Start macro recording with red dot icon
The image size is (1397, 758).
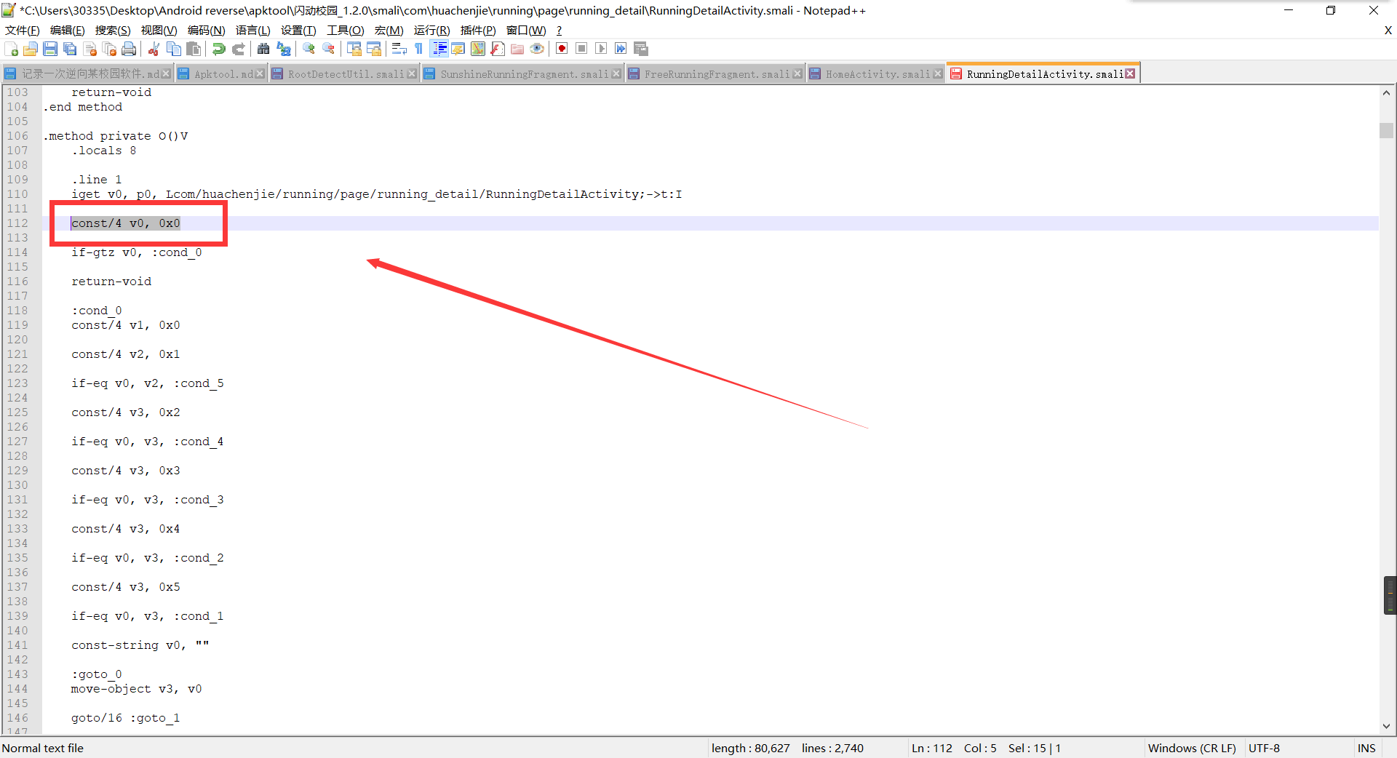tap(562, 49)
